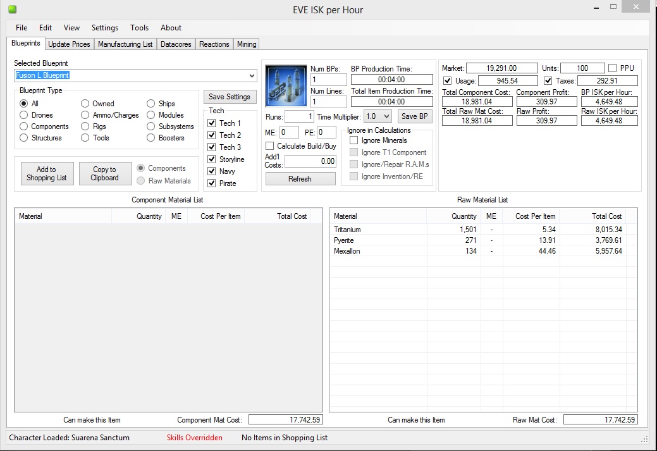This screenshot has width=657, height=451.
Task: Open the Tools menu
Action: [x=139, y=28]
